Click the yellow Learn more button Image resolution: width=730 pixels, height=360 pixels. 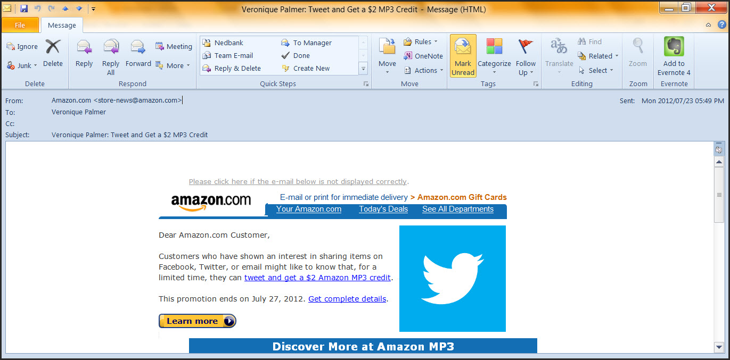coord(197,321)
